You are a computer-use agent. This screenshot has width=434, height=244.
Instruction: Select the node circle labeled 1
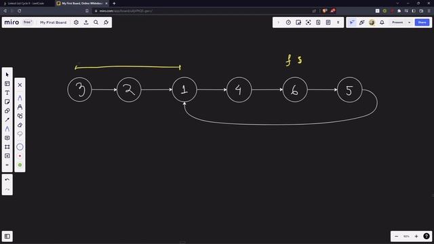click(x=184, y=89)
